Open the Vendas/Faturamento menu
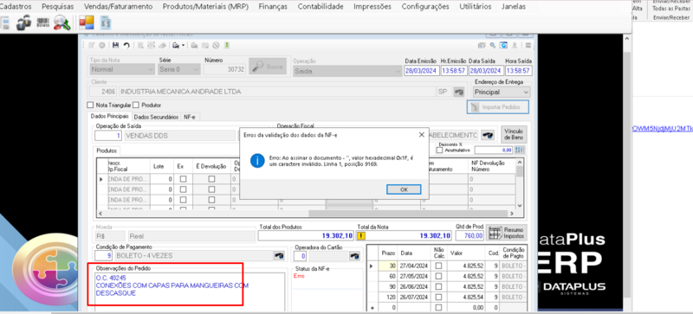Screen dimensions: 693x314 tap(118, 7)
